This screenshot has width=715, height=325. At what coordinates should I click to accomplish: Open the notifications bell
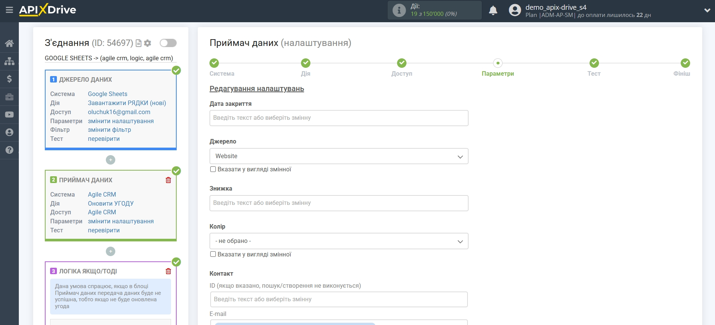pyautogui.click(x=493, y=10)
